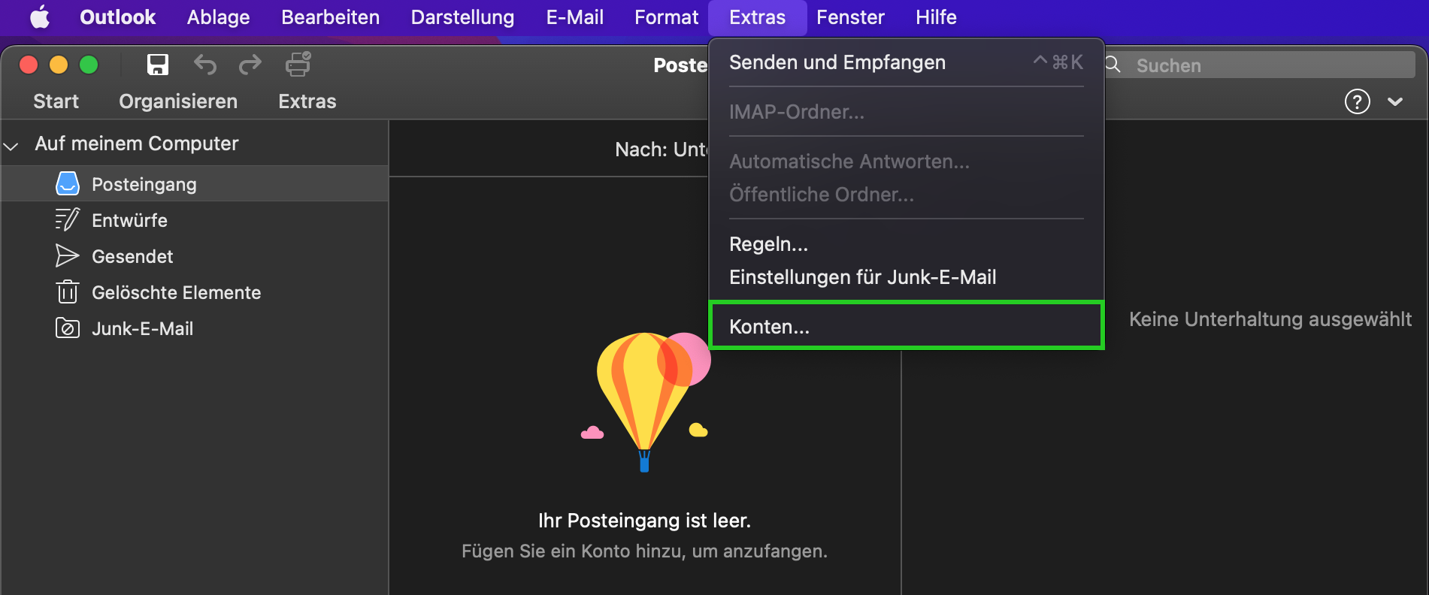1429x595 pixels.
Task: Click the 'Ihr Posteingang ist leer.' text
Action: 644,521
